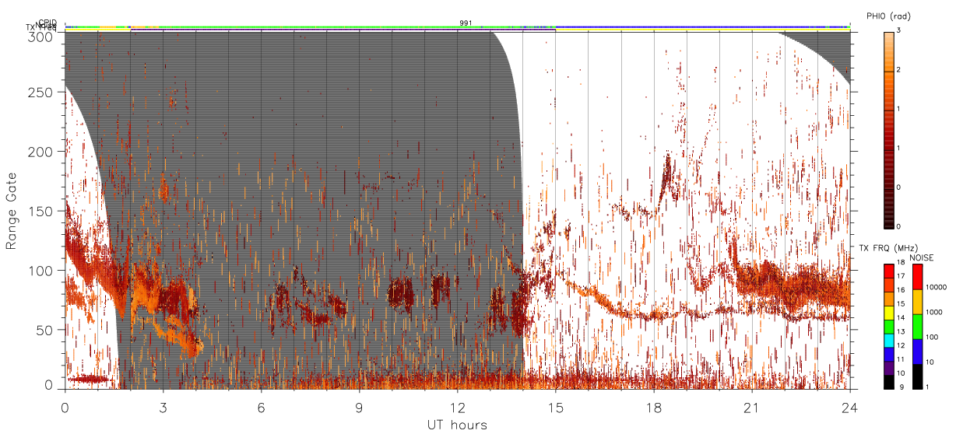Click the 2 tick on PHI0 colorbar
Screen dimensions: 956x441
(898, 70)
